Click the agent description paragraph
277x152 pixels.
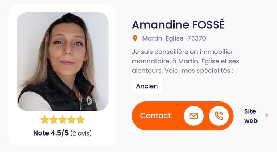click(x=185, y=61)
